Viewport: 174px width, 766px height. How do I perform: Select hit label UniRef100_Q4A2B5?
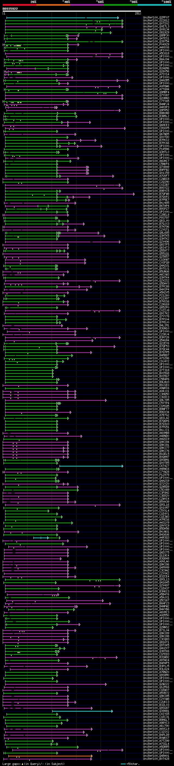156,80
